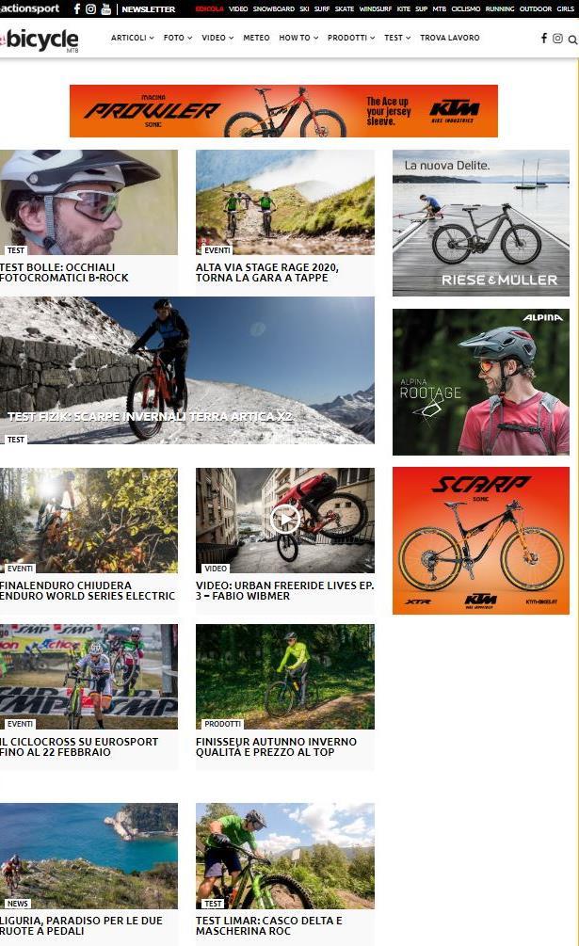579x946 pixels.
Task: Open Instagram icon in top black bar
Action: pos(90,9)
